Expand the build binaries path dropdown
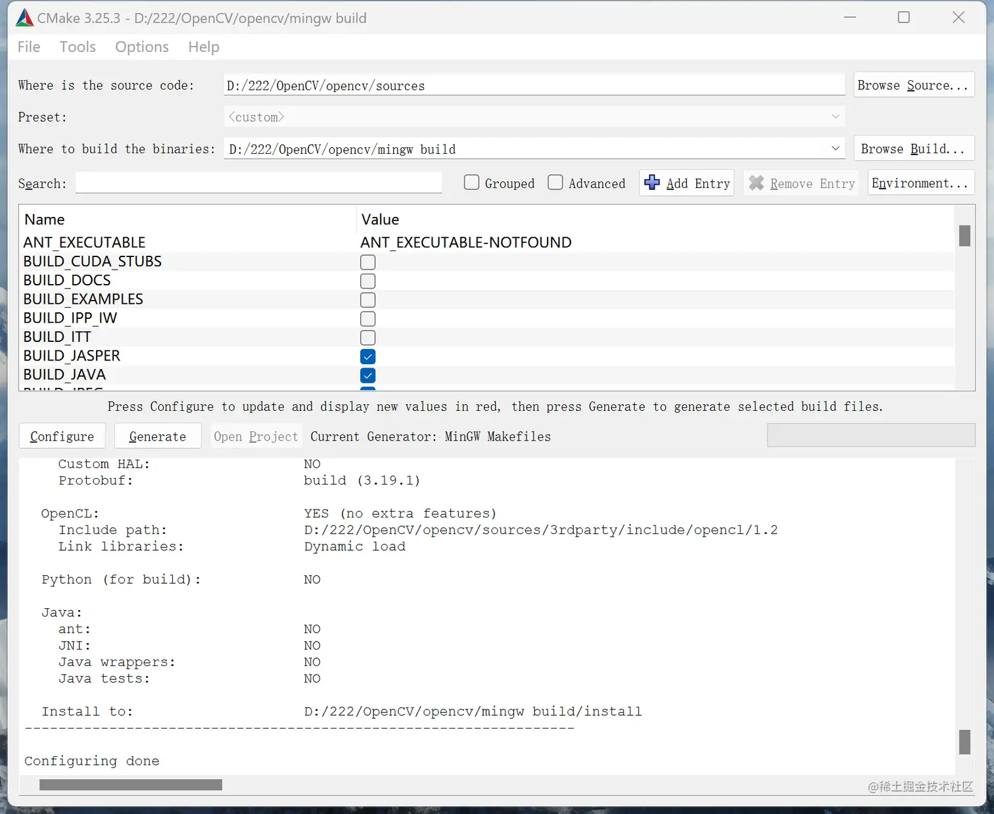 [835, 149]
